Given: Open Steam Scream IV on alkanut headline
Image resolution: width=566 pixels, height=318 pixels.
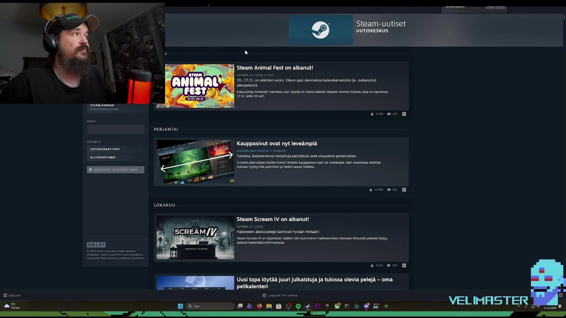Looking at the screenshot, I should (x=273, y=220).
